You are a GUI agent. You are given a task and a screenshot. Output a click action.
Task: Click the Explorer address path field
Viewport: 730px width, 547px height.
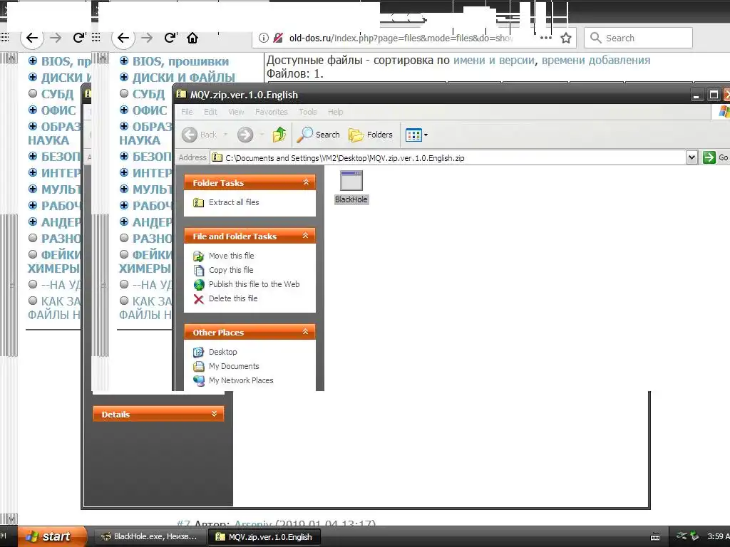[448, 157]
